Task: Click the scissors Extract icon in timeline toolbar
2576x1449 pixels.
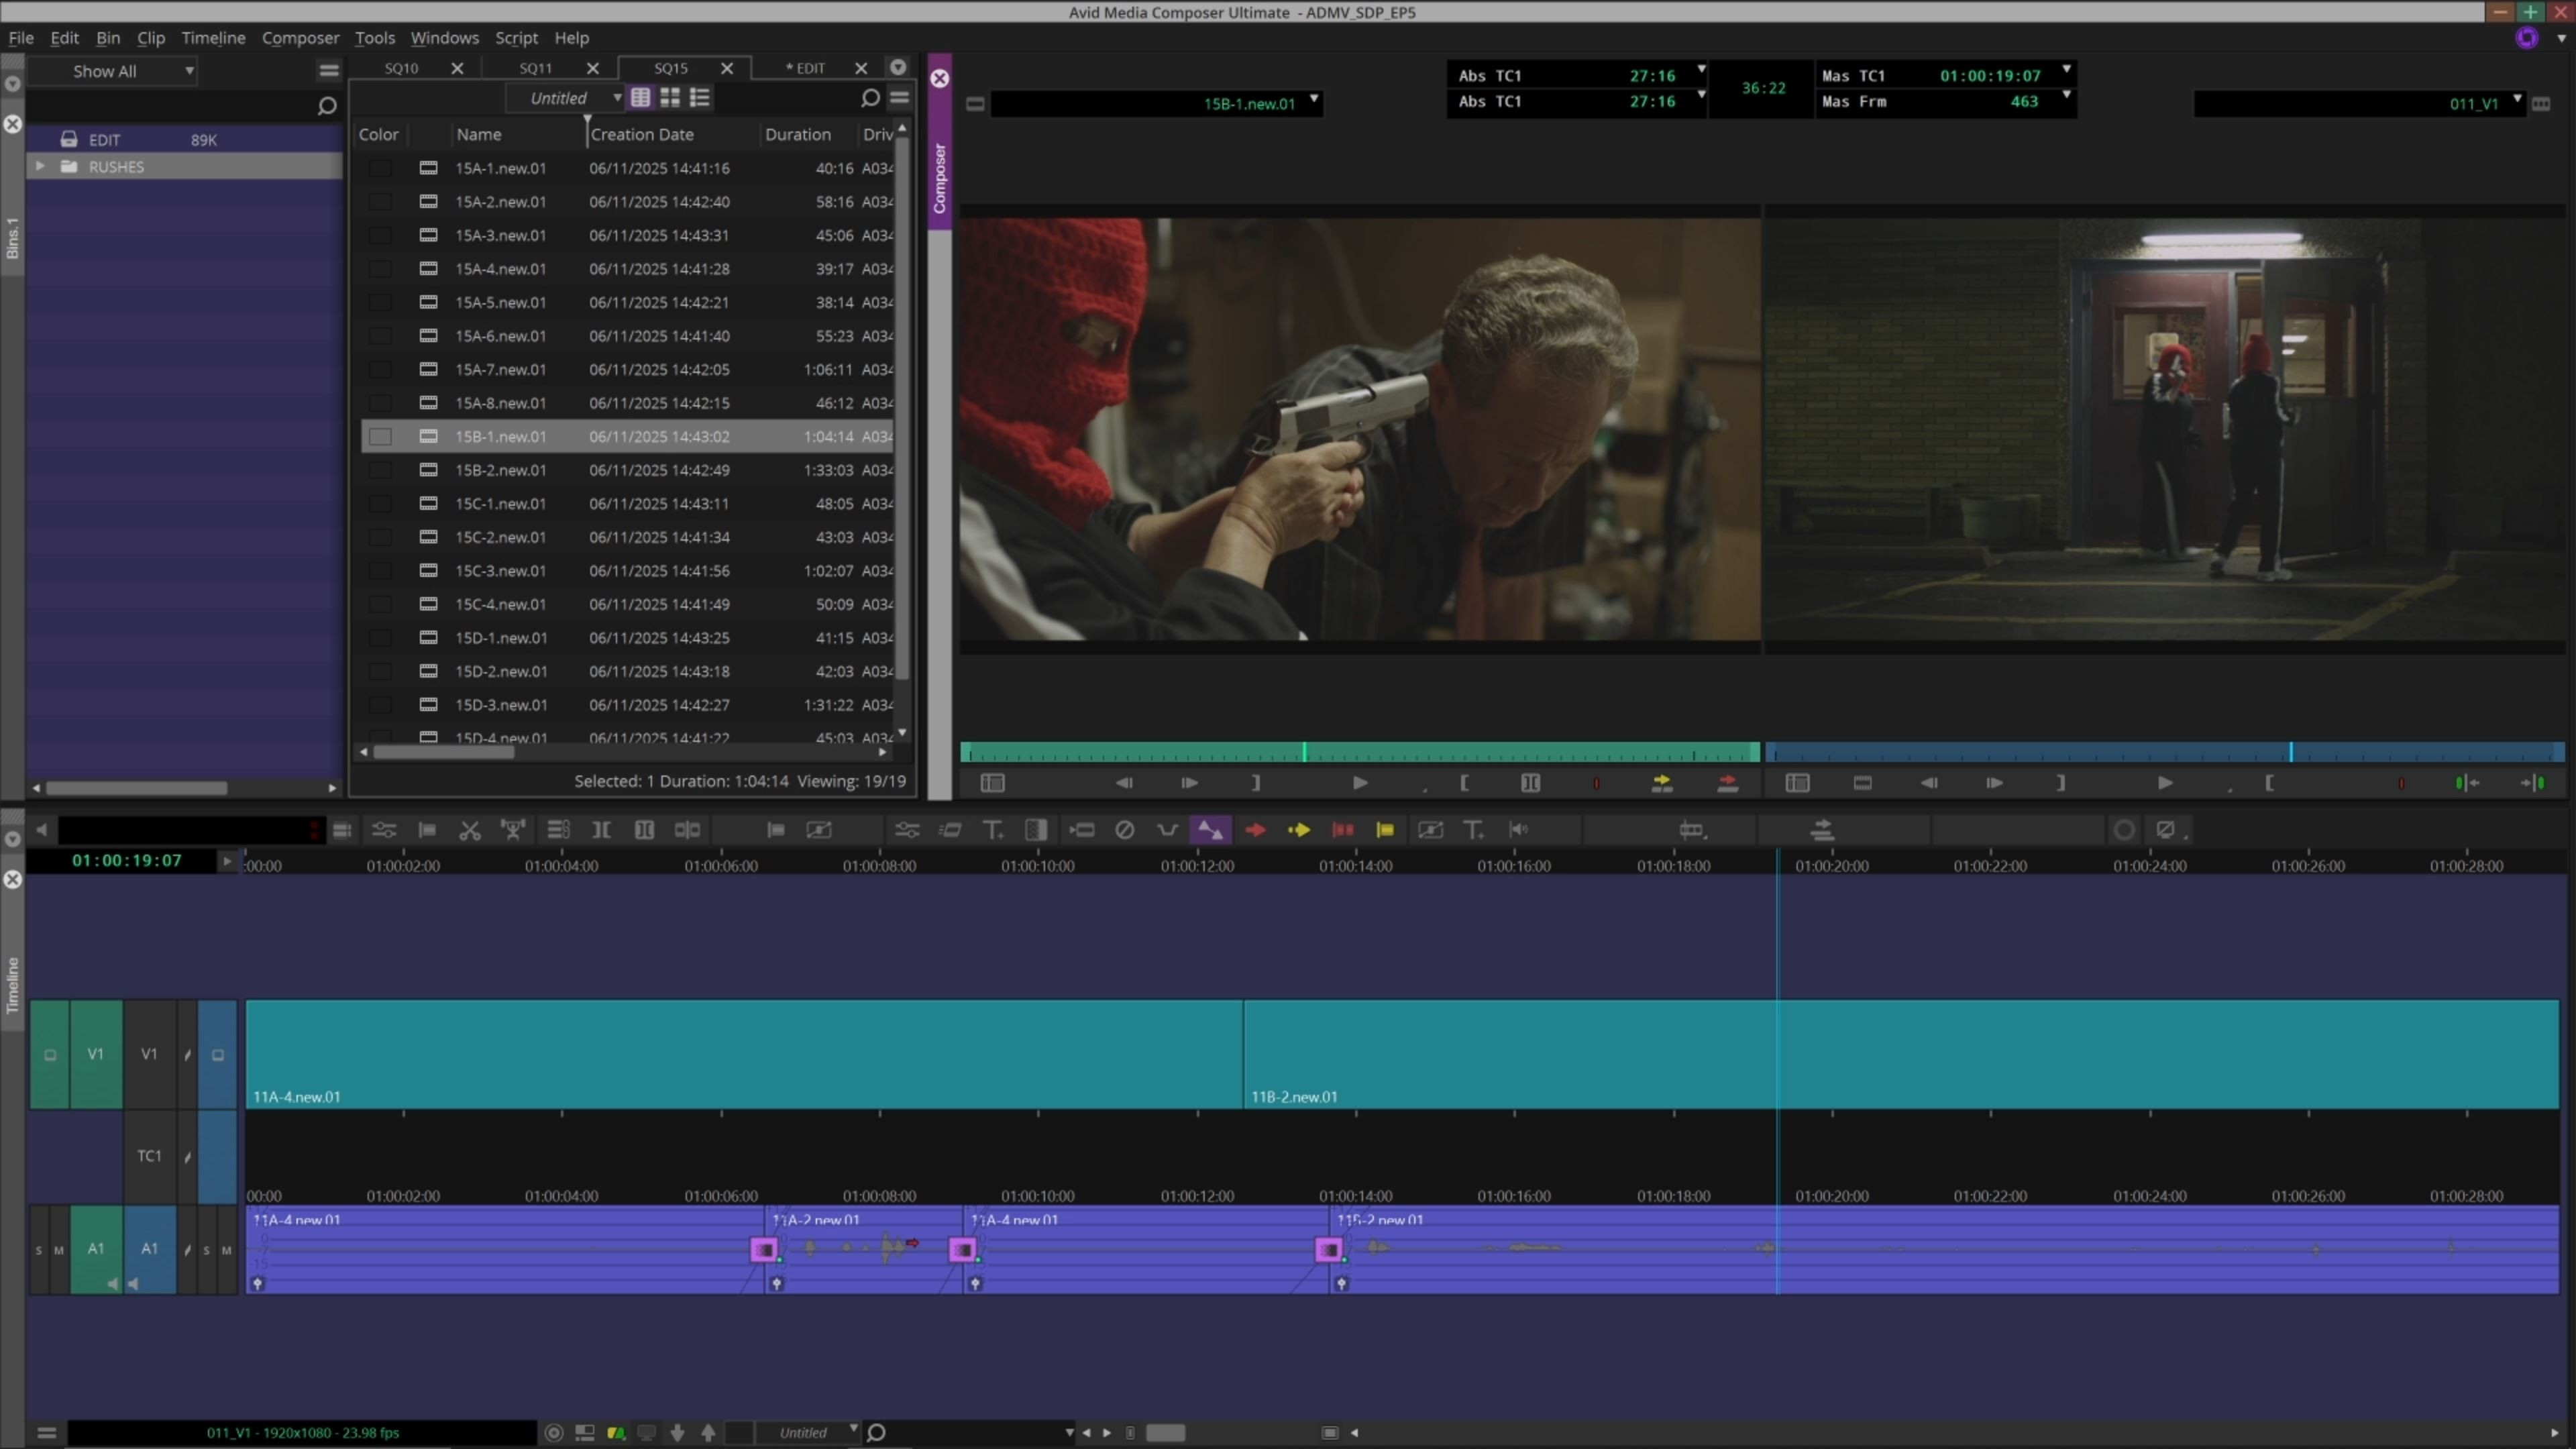Action: (x=469, y=830)
